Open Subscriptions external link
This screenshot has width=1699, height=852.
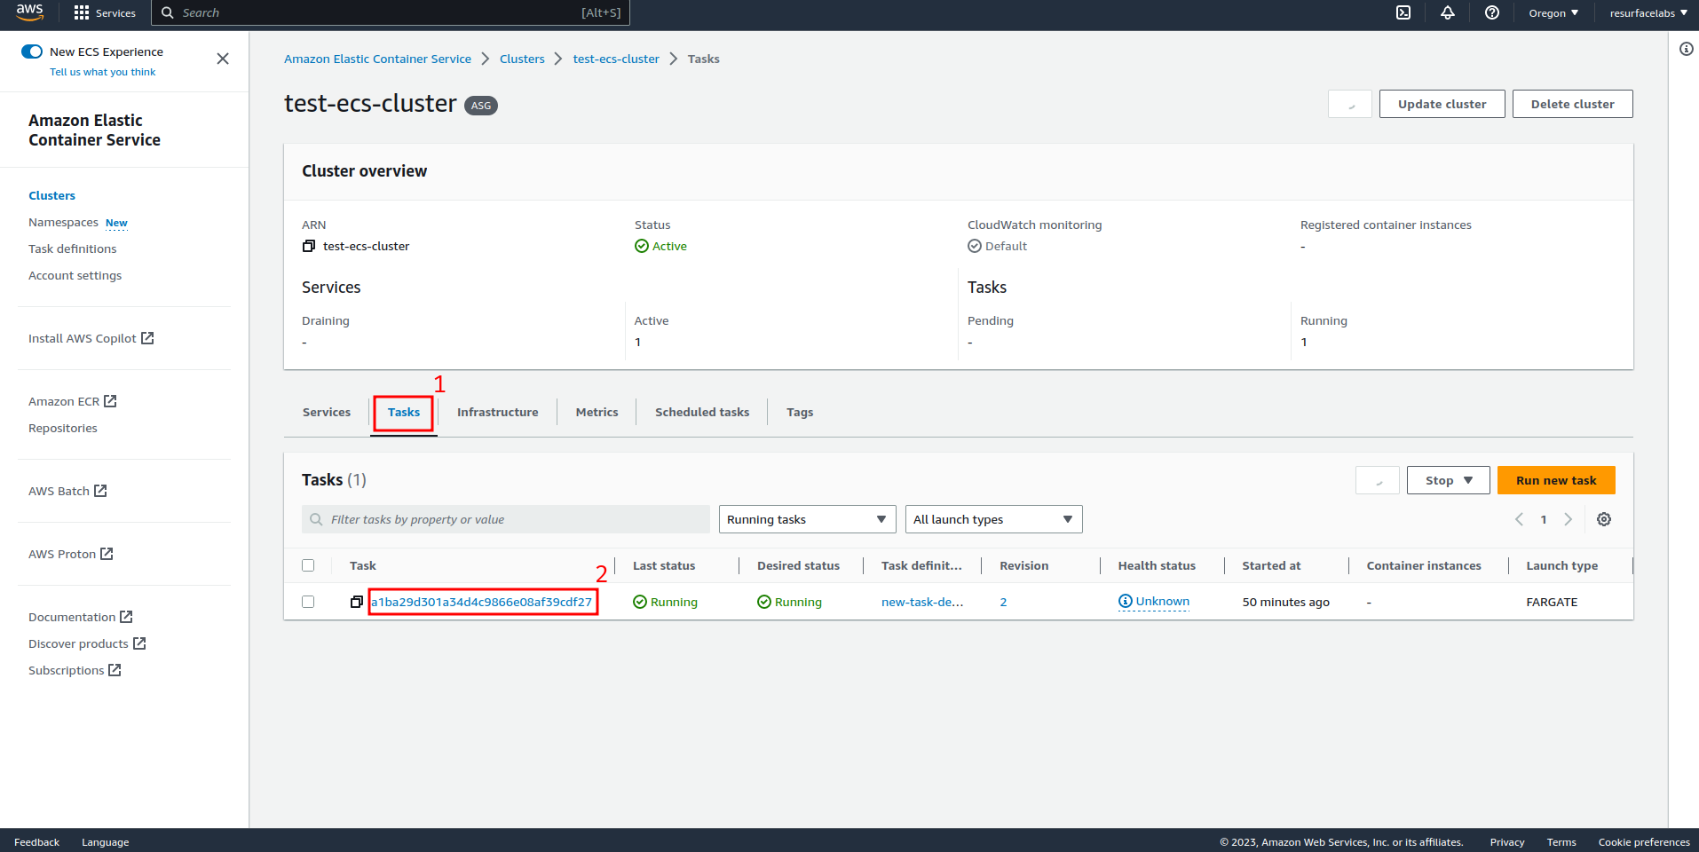point(75,670)
